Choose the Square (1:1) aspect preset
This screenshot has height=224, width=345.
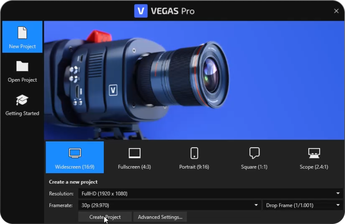(x=254, y=157)
